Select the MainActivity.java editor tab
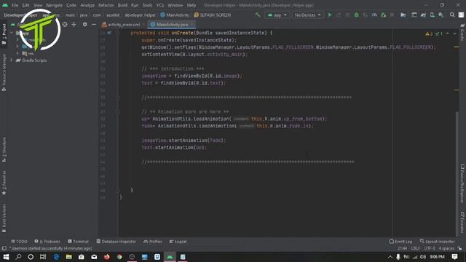This screenshot has height=262, width=466. pos(172,25)
